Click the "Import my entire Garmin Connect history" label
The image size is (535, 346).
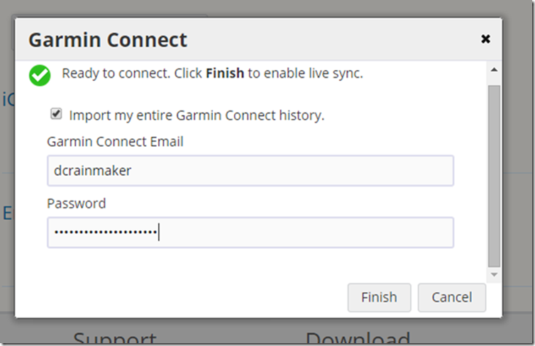click(197, 115)
